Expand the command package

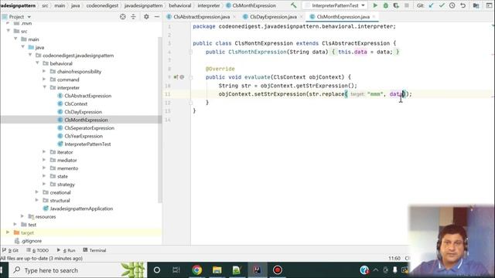pyautogui.click(x=44, y=80)
